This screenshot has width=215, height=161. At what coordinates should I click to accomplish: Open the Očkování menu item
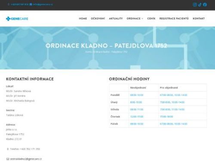point(98,18)
